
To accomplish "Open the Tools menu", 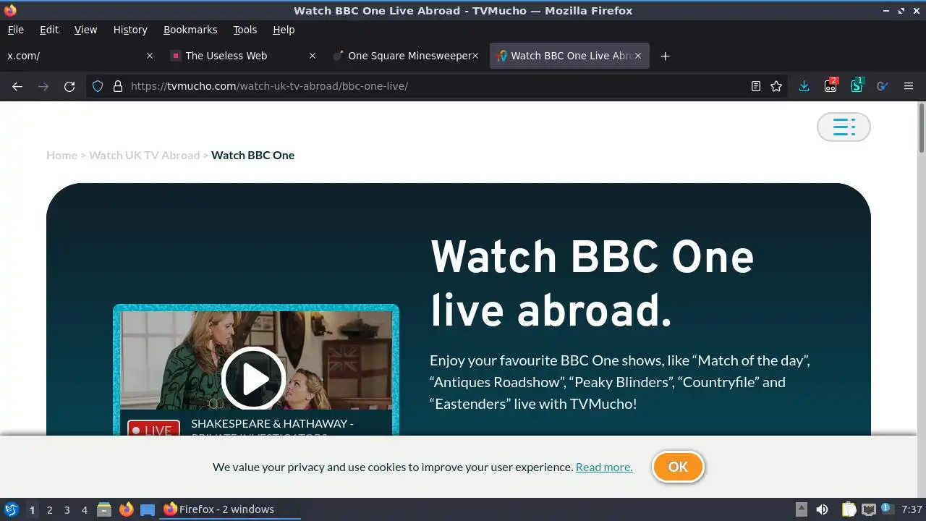I will click(245, 30).
